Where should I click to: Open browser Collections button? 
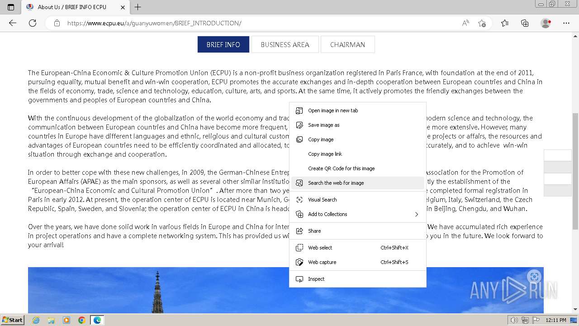pyautogui.click(x=525, y=23)
